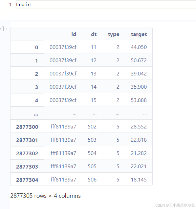Viewport: 196px width, 209px height.
Task: Click target value 21.282
Action: click(x=139, y=153)
